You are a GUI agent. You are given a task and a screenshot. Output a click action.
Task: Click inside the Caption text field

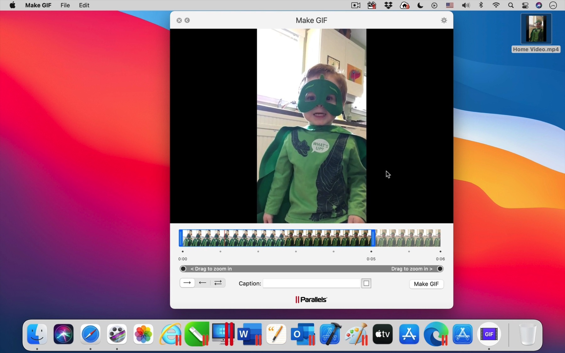click(x=311, y=283)
